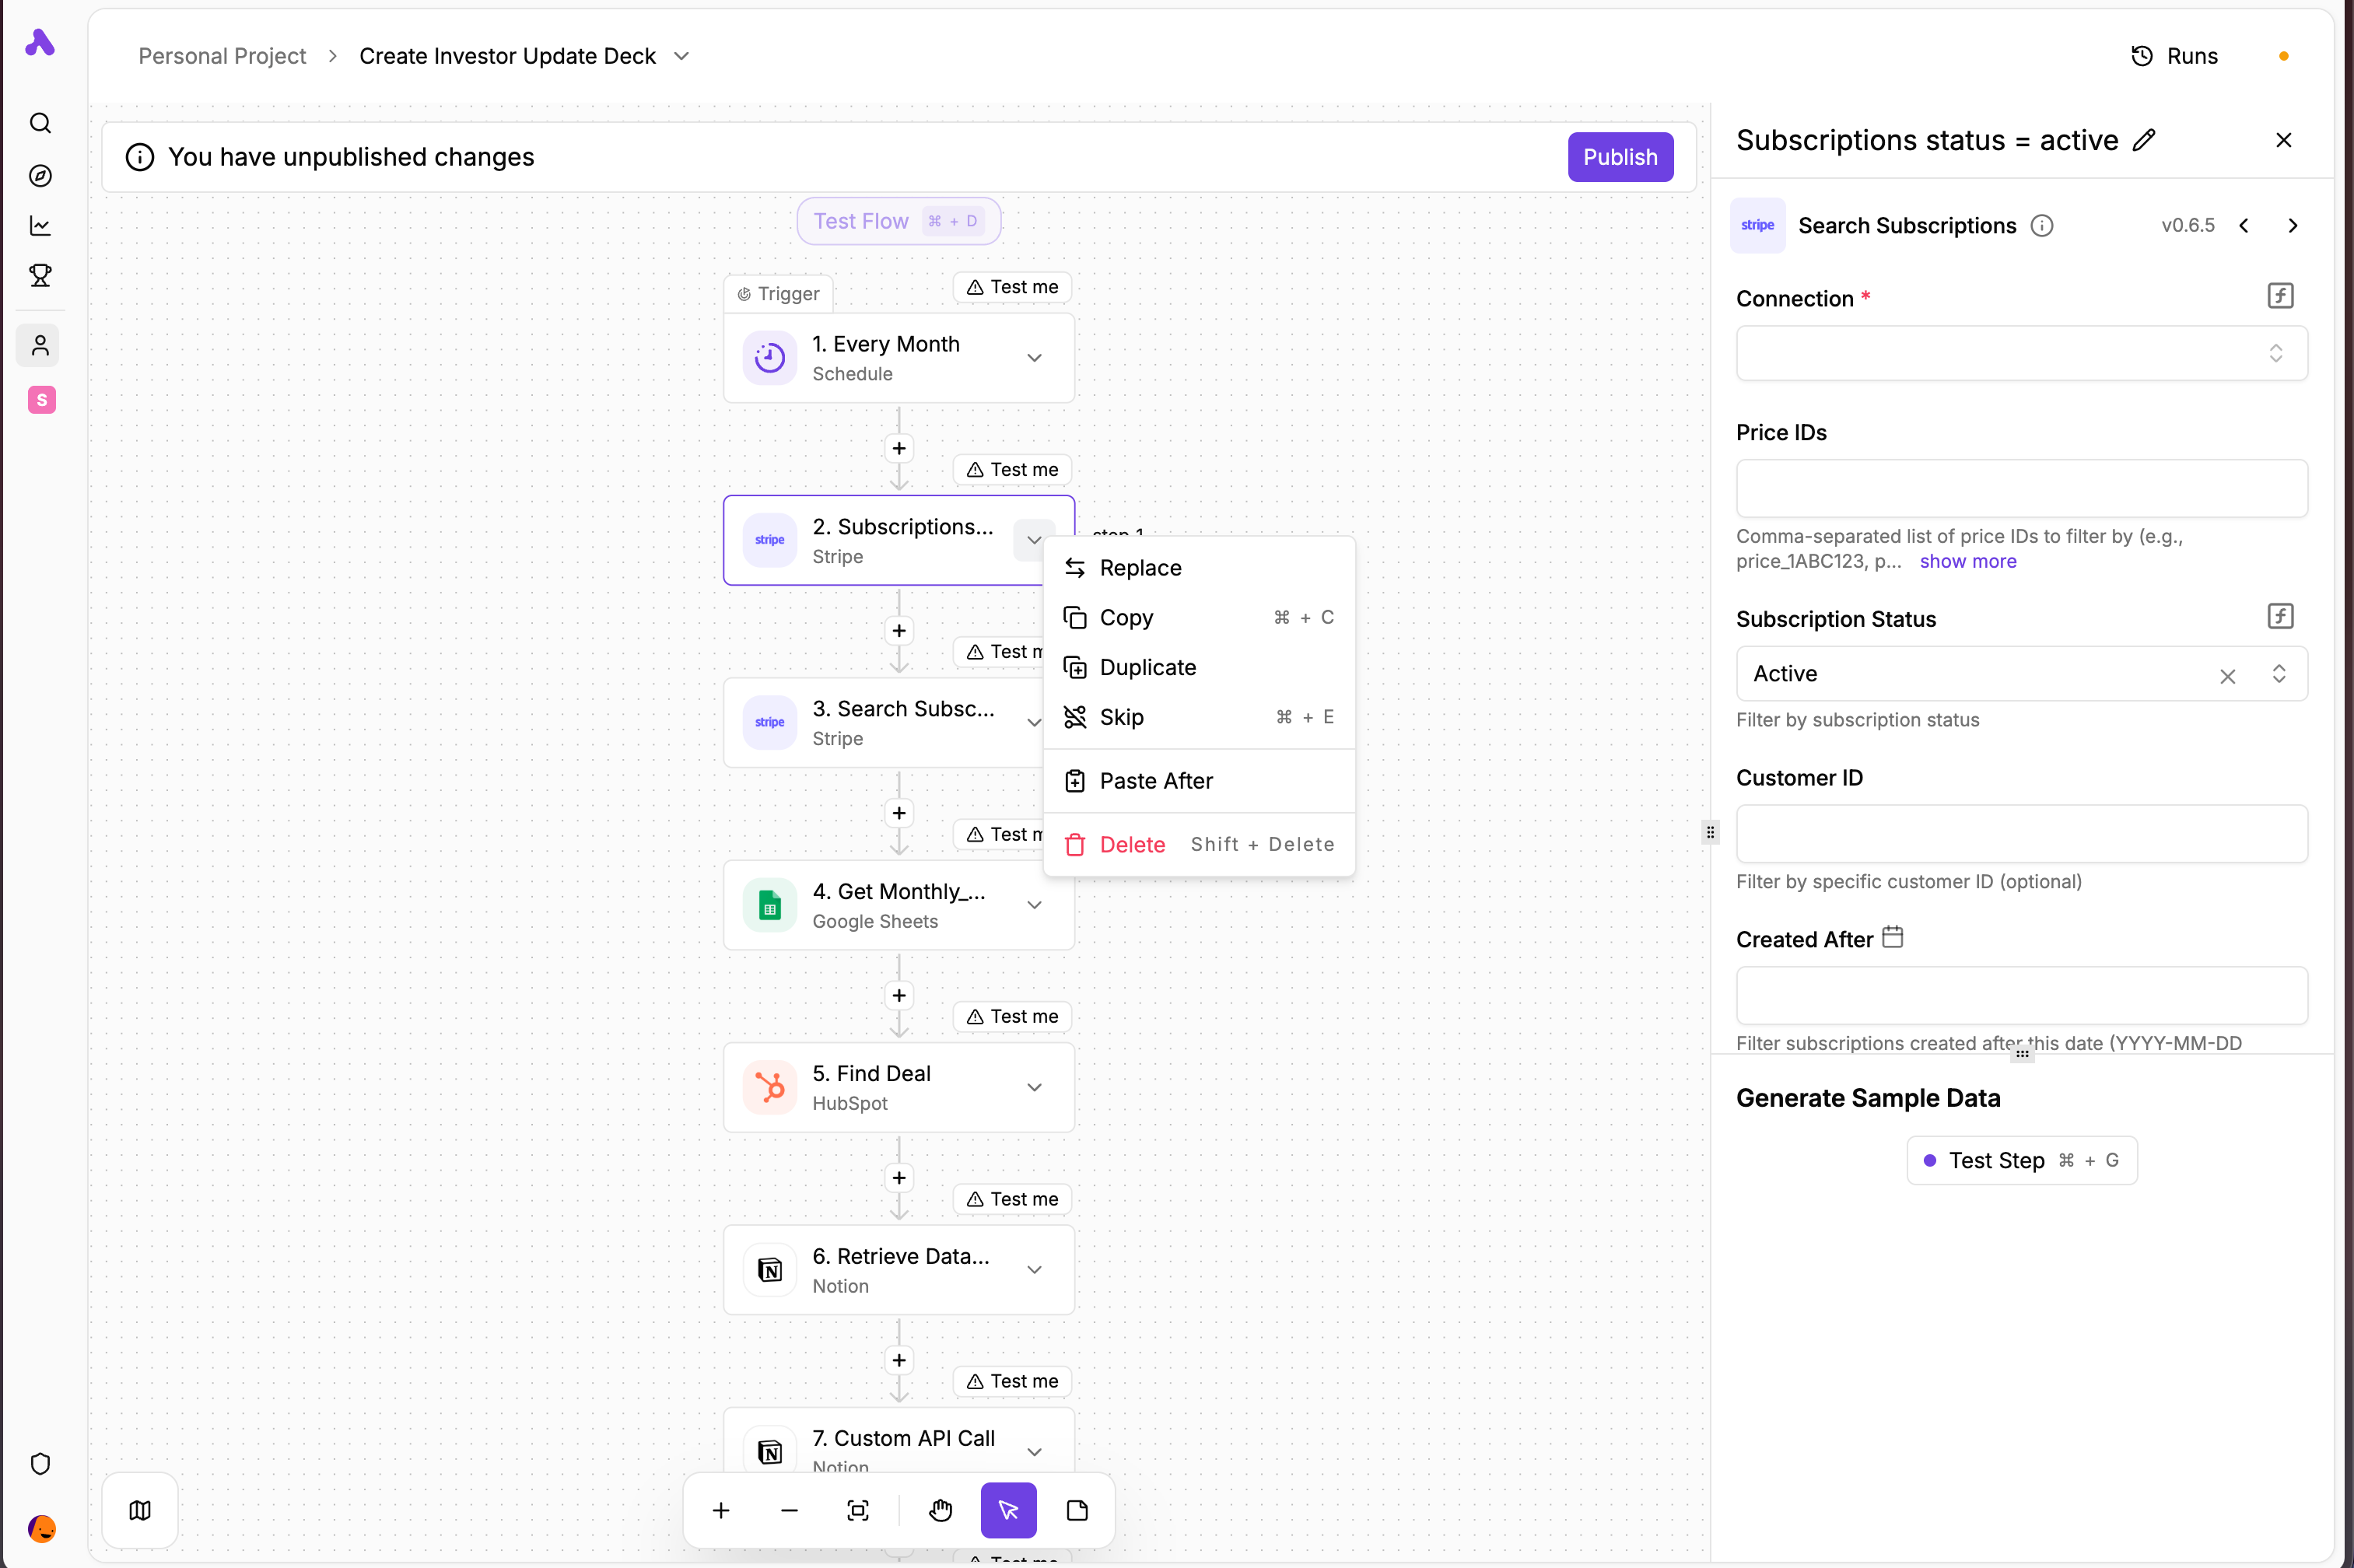The image size is (2354, 1568).
Task: Click the search icon in left sidebar
Action: click(40, 123)
